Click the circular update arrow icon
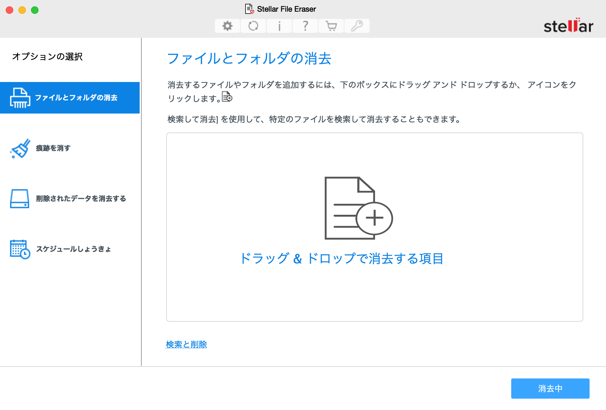The width and height of the screenshot is (606, 410). [253, 26]
